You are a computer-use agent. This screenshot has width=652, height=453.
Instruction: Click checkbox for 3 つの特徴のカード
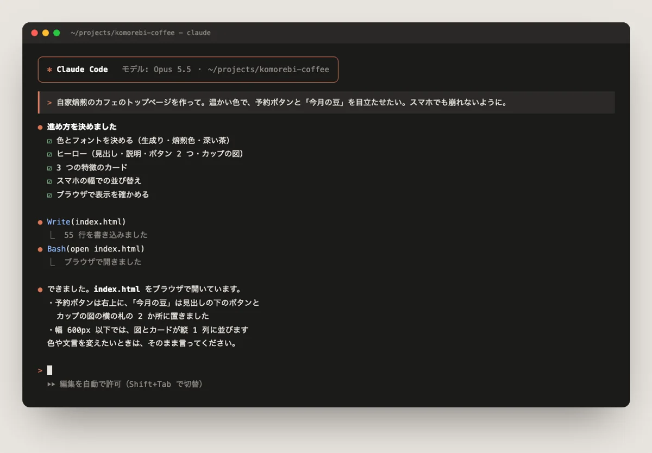click(49, 168)
